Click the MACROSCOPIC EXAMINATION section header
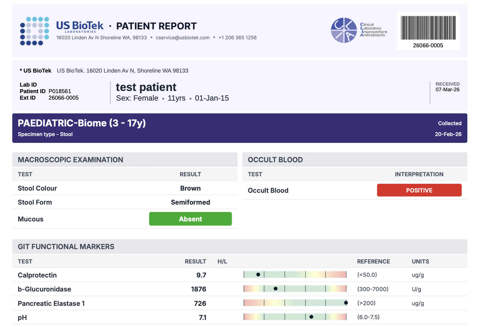 [70, 160]
